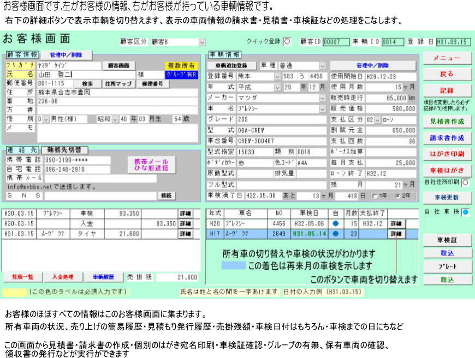The image size is (475, 358).
Task: Open the 車検証 button
Action: pos(447,240)
